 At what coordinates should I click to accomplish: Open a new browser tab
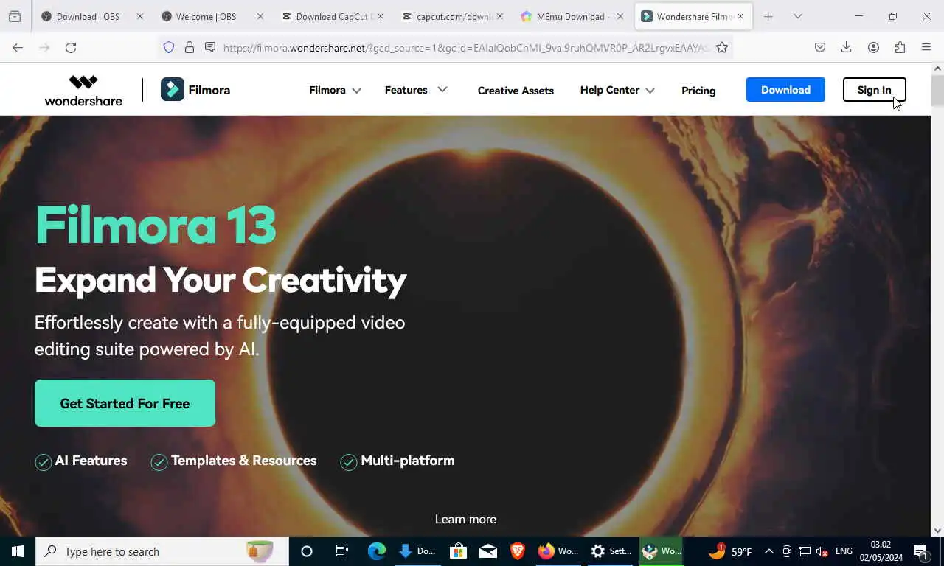click(x=768, y=16)
